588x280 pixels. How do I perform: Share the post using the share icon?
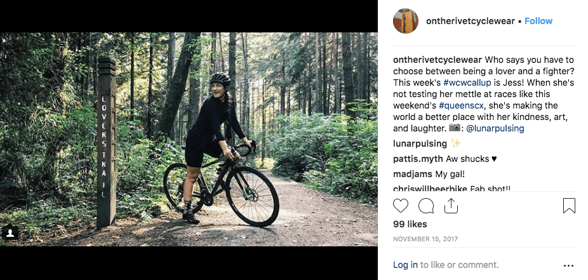pos(451,206)
